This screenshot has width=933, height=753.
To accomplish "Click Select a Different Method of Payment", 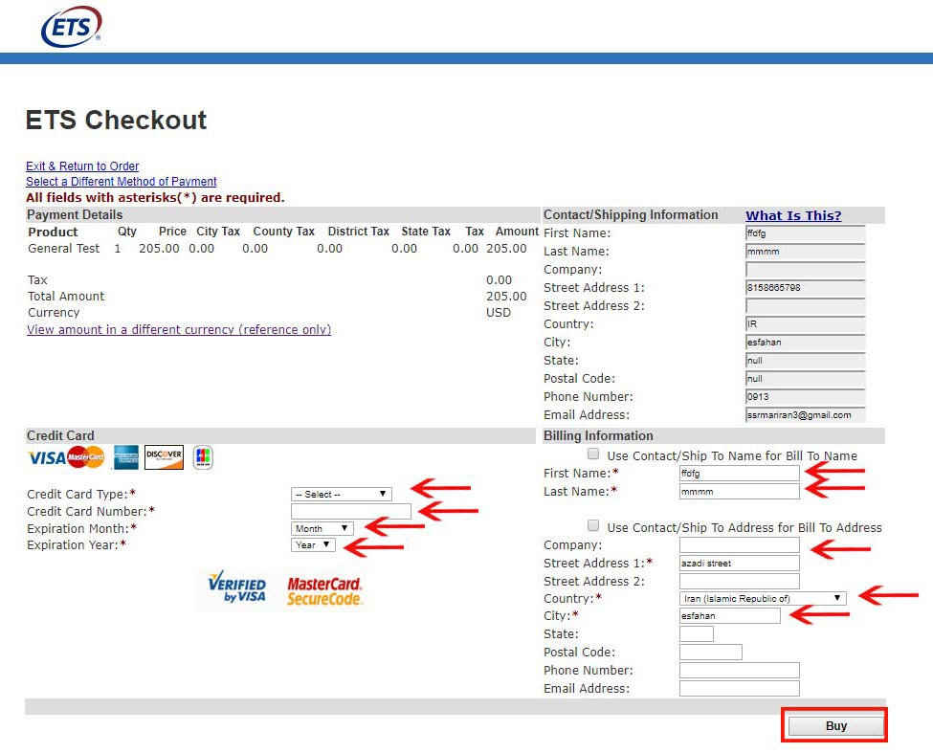I will click(x=121, y=182).
